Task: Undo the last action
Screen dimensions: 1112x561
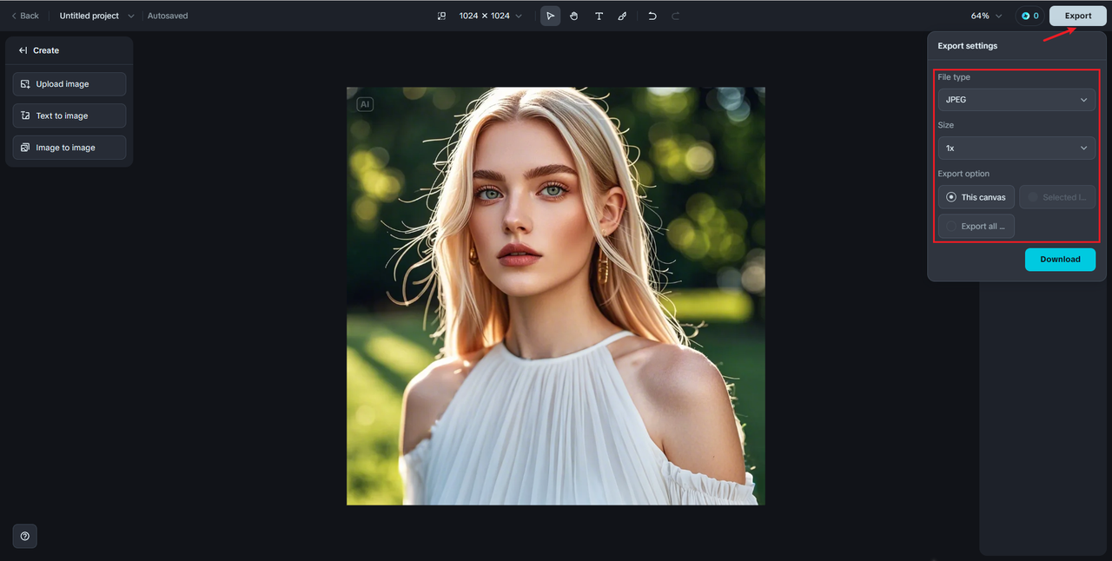Action: coord(652,16)
